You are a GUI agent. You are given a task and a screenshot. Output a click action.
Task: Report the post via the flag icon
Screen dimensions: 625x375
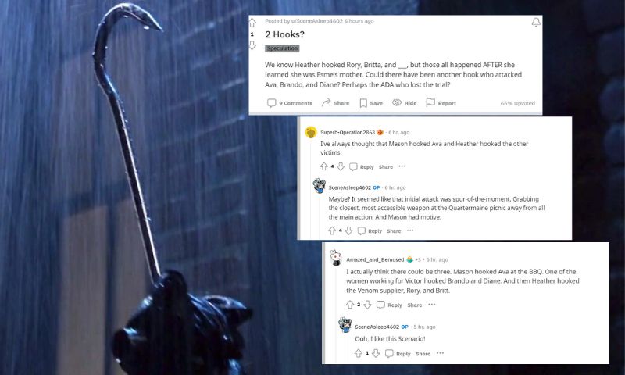[x=430, y=103]
